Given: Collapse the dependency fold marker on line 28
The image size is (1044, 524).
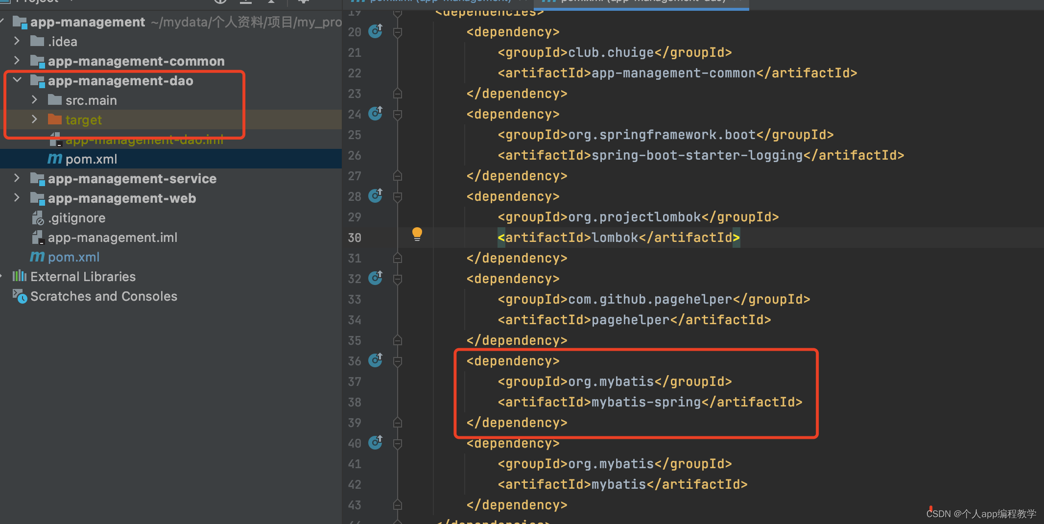Looking at the screenshot, I should point(398,197).
